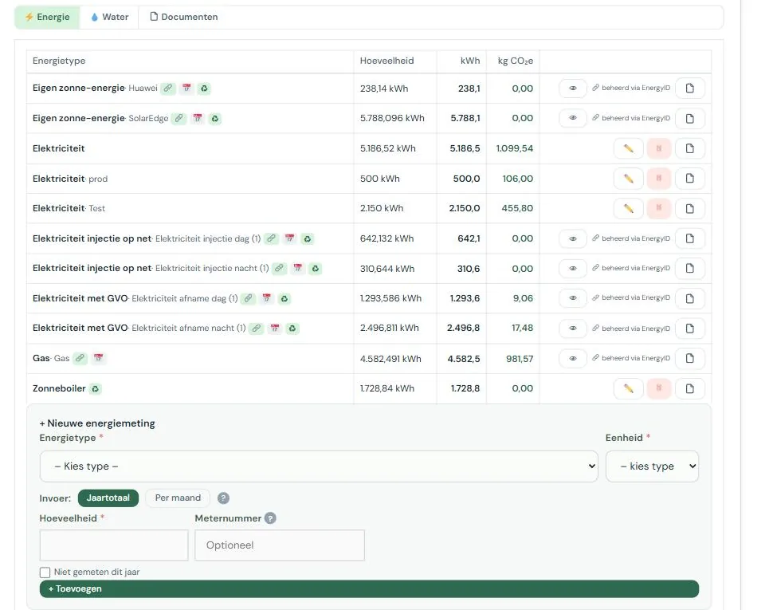Open document for the Gas row
This screenshot has width=765, height=610.
click(x=690, y=358)
